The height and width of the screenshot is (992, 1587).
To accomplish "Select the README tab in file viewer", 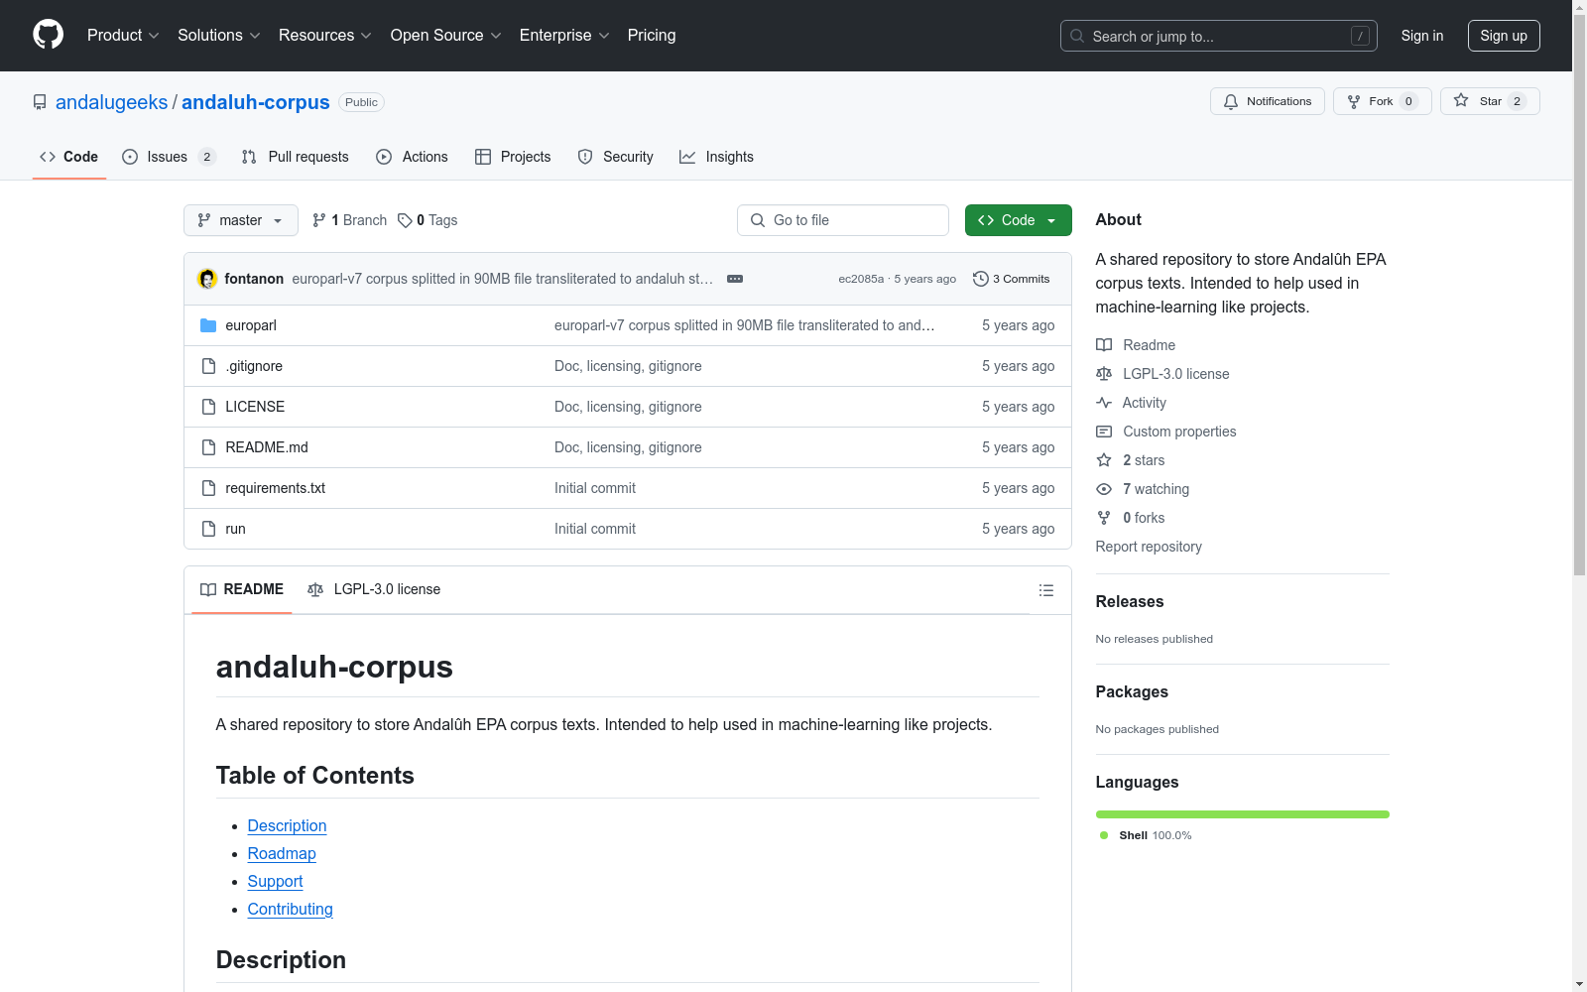I will coord(242,589).
